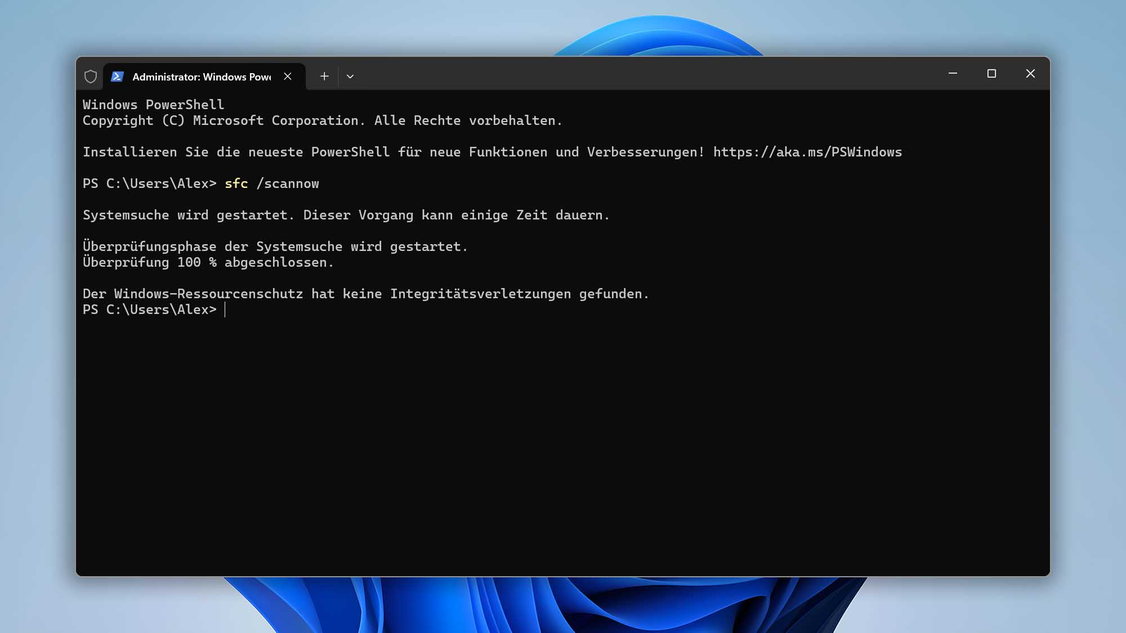1126x633 pixels.
Task: Minimize the Terminal window
Action: (x=953, y=74)
